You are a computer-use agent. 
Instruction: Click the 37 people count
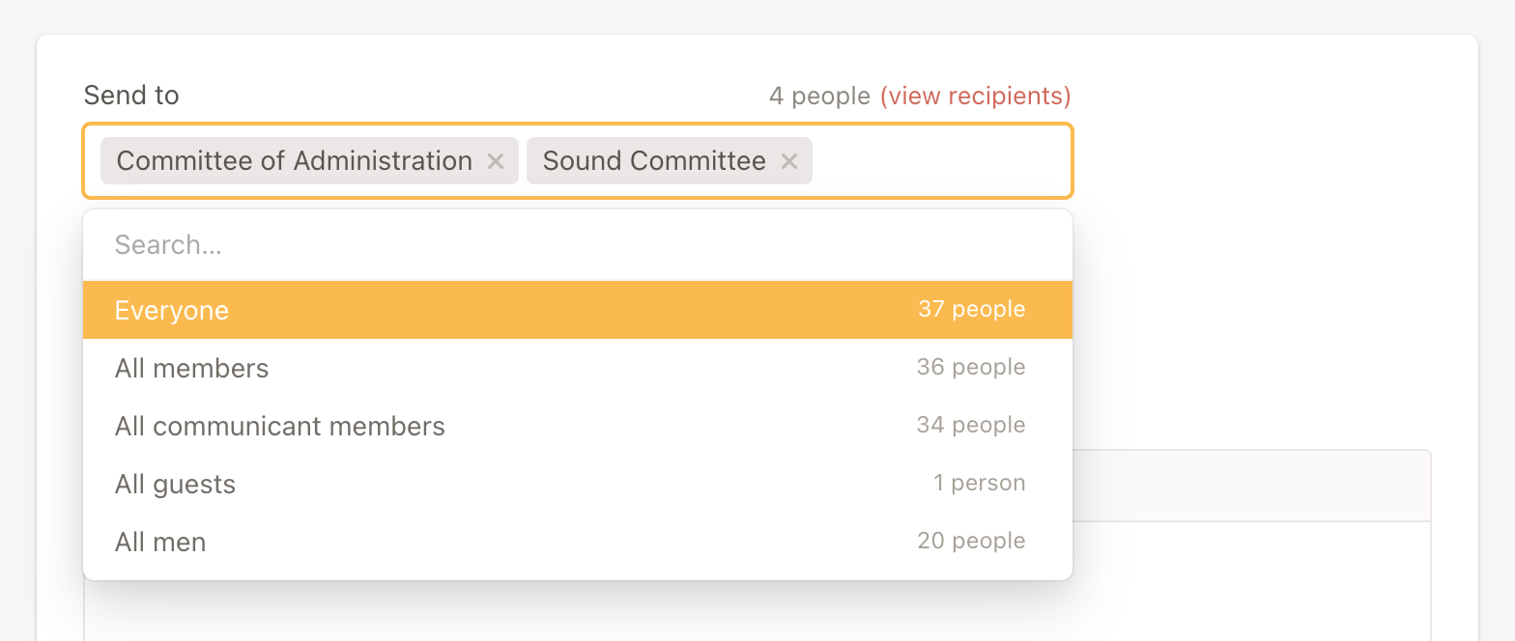pyautogui.click(x=971, y=310)
